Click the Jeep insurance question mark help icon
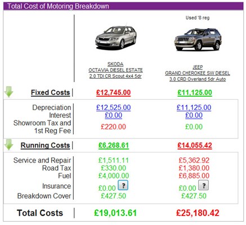246x225 pixels. click(203, 185)
